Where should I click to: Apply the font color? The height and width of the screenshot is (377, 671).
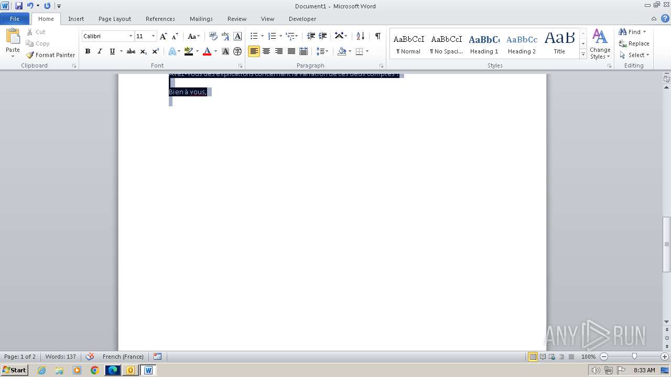pyautogui.click(x=207, y=51)
